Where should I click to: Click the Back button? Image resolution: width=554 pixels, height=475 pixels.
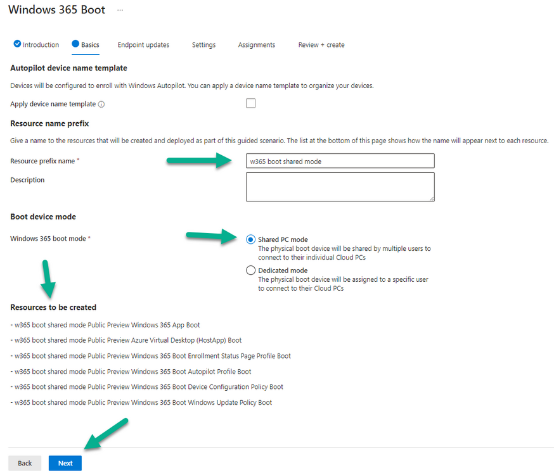(25, 463)
